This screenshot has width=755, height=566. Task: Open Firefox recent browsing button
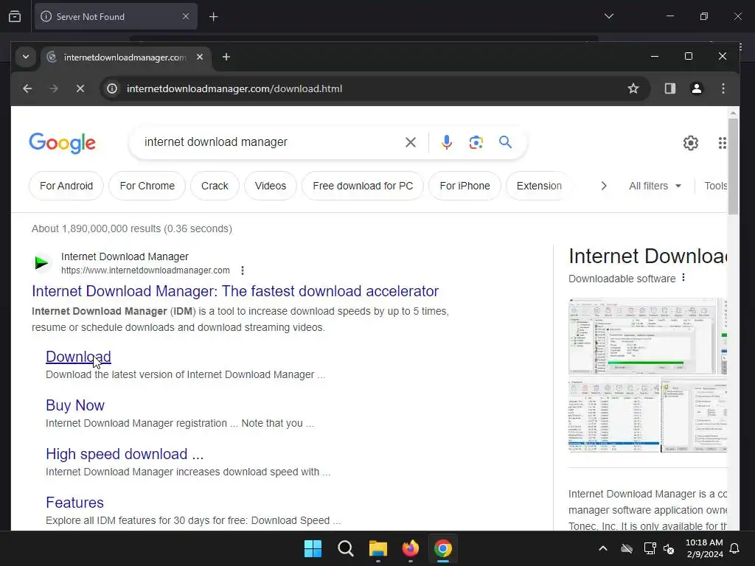click(15, 16)
